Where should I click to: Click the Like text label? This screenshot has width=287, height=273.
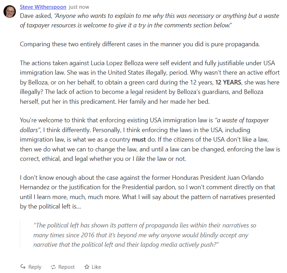[96, 267]
